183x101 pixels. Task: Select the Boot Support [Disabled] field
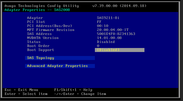click(x=119, y=50)
